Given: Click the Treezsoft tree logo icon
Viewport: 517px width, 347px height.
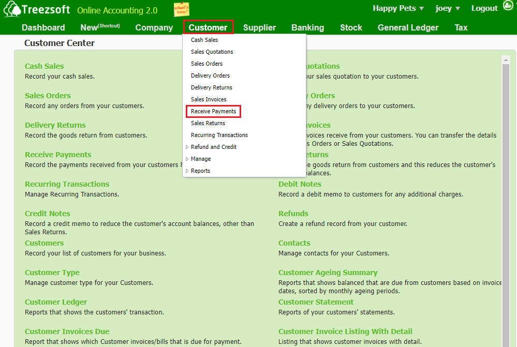Looking at the screenshot, I should click(12, 9).
